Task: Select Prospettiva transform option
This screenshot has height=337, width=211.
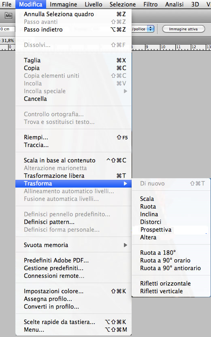Action: [171, 230]
